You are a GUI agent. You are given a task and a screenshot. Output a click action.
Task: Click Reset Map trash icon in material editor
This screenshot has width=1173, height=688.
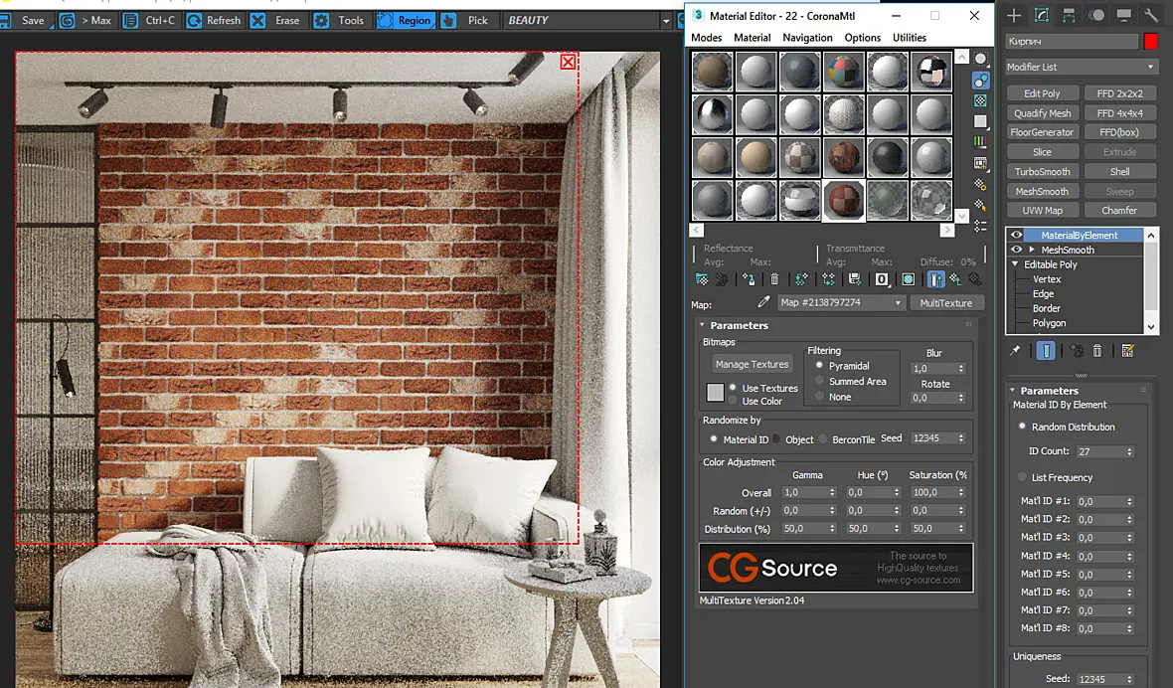coord(774,279)
